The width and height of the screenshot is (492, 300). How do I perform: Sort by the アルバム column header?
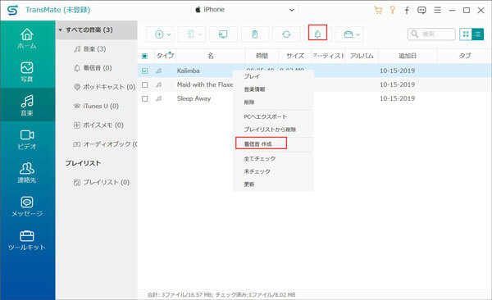[362, 56]
